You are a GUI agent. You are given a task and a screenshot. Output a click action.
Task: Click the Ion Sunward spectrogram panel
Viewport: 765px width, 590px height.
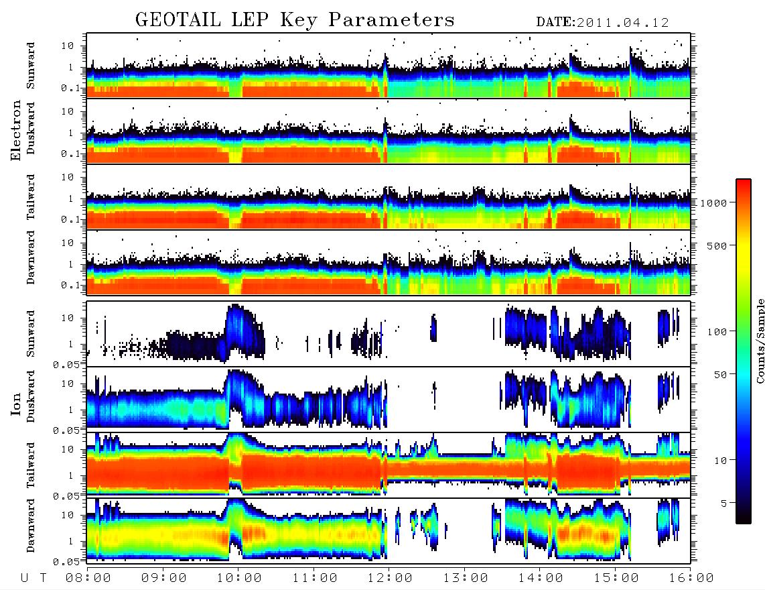pyautogui.click(x=389, y=334)
